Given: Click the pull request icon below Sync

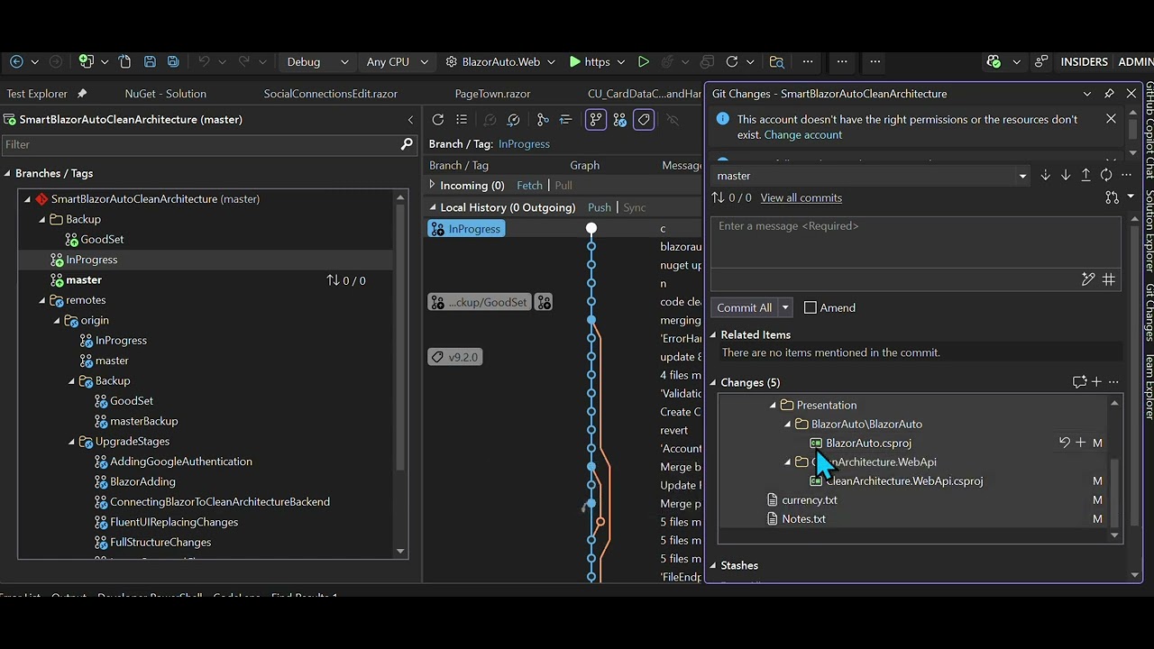Looking at the screenshot, I should click(1112, 197).
